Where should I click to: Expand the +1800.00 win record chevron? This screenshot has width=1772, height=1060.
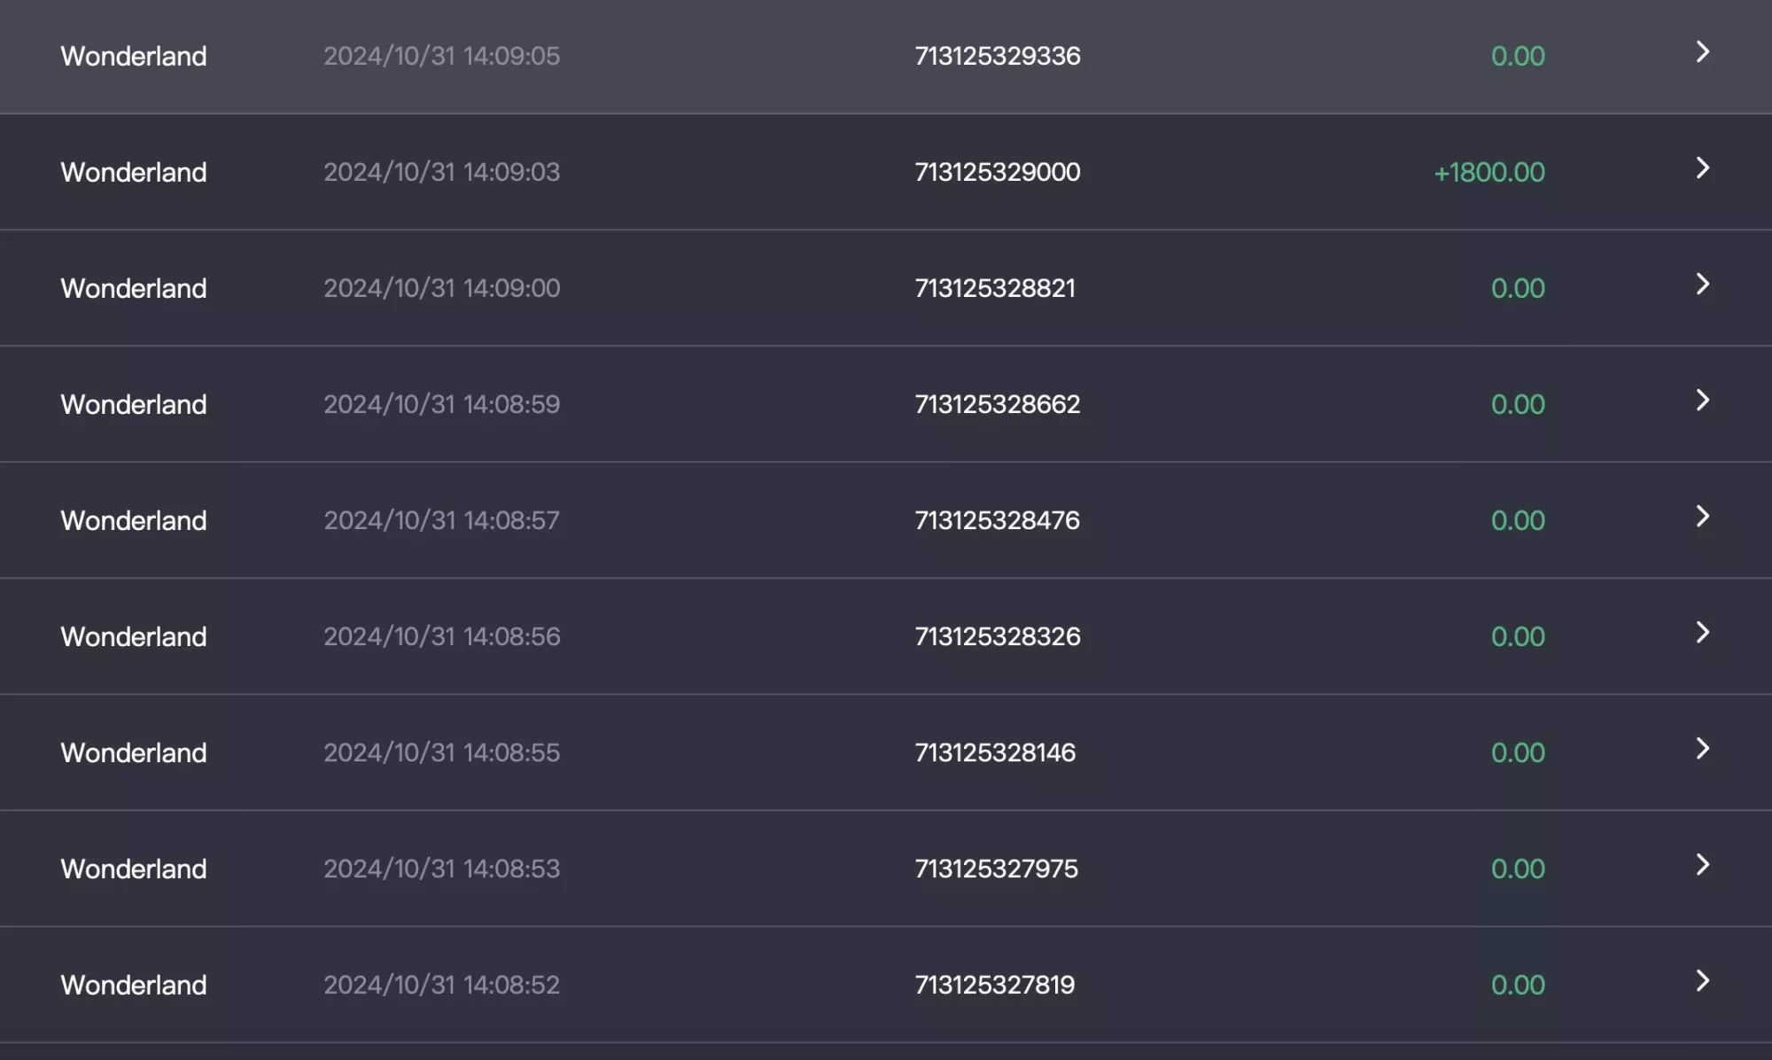(1702, 168)
